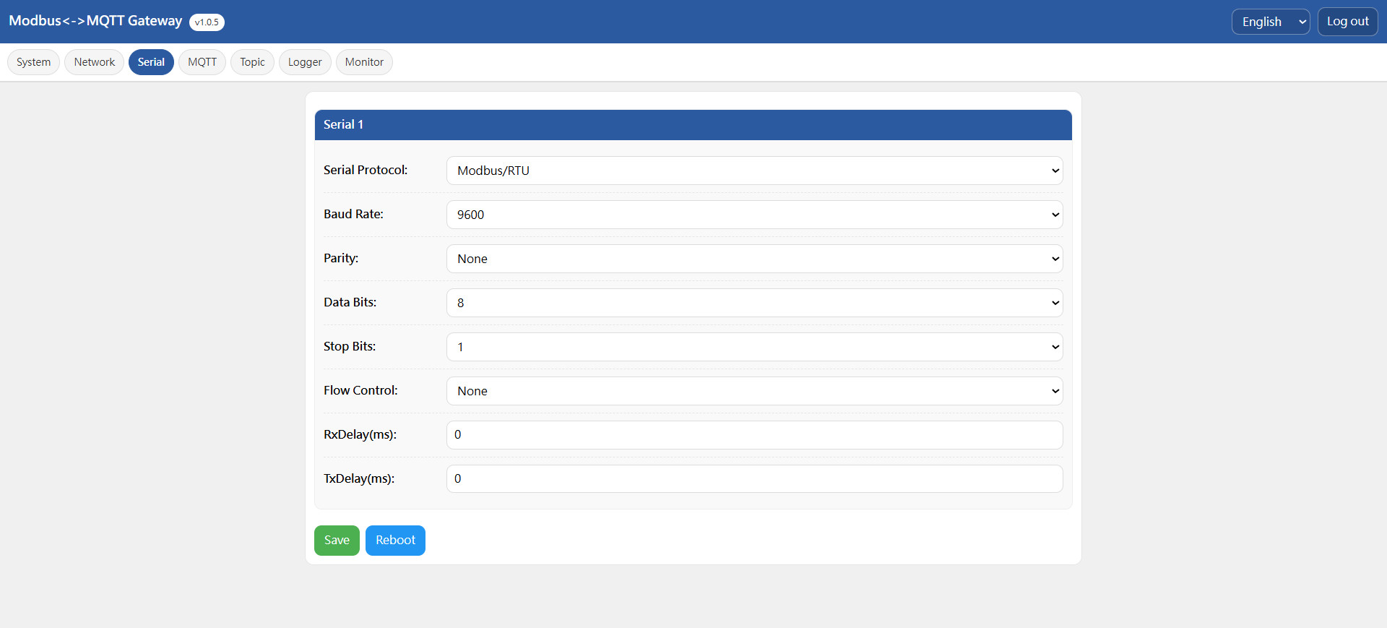The height and width of the screenshot is (628, 1387).
Task: Expand the Parity dropdown
Action: [754, 259]
